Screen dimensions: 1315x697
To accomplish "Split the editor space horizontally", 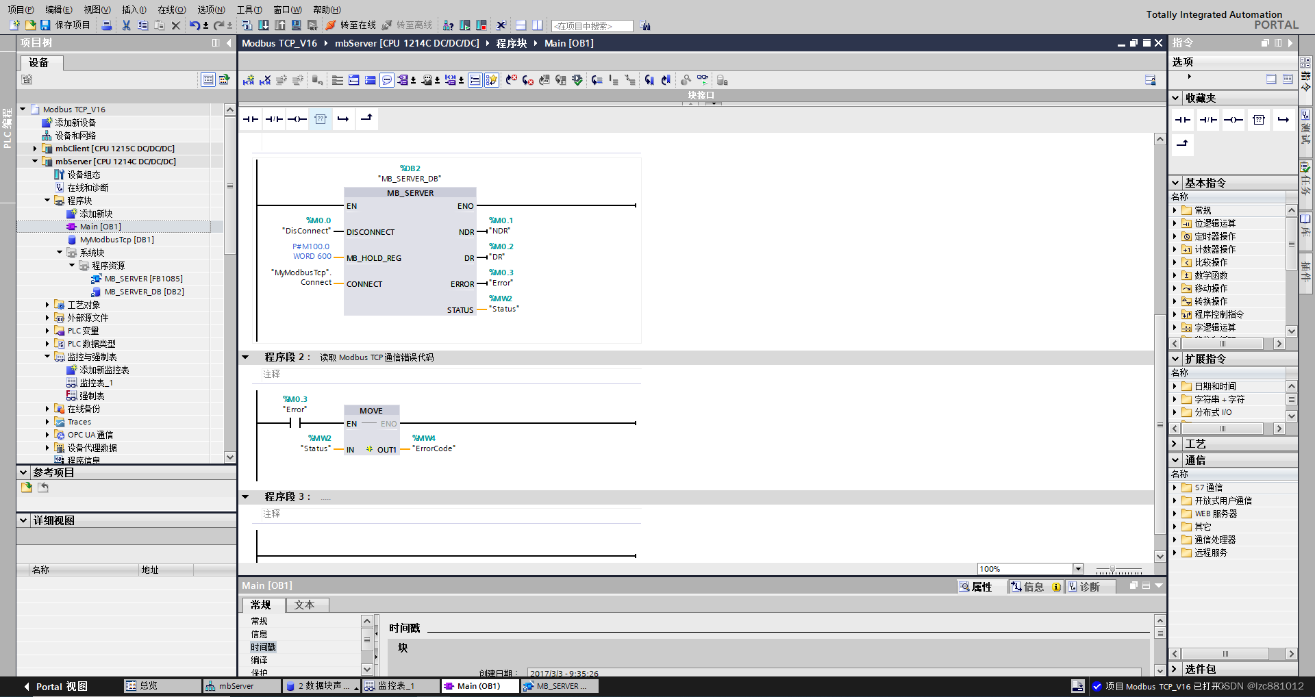I will (x=521, y=25).
